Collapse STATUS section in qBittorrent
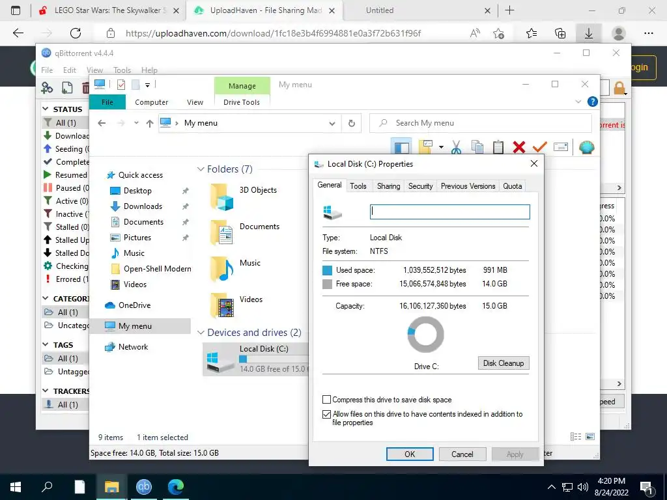Image resolution: width=667 pixels, height=500 pixels. (46, 109)
